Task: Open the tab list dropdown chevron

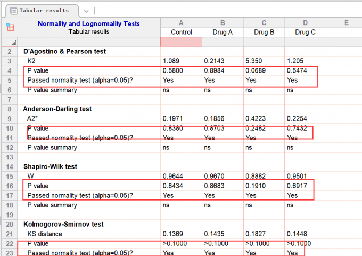Action: (x=87, y=11)
